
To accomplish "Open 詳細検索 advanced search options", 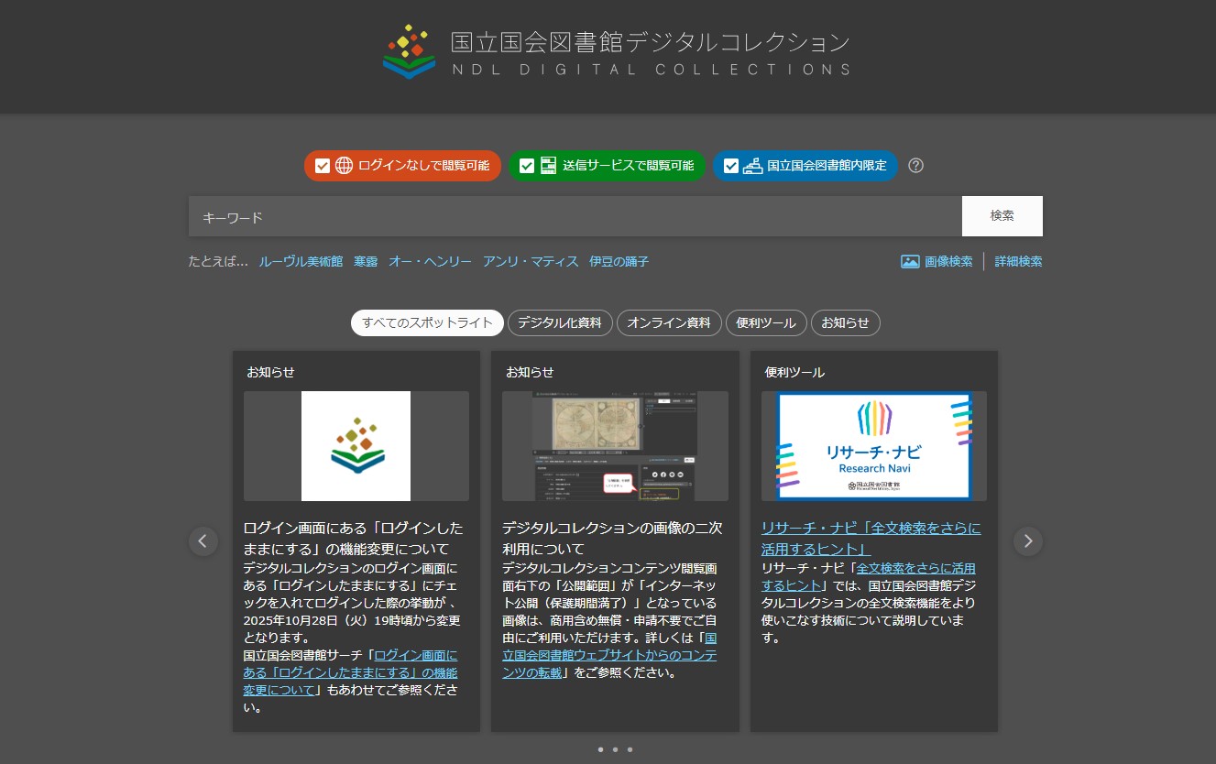I will pos(1018,261).
